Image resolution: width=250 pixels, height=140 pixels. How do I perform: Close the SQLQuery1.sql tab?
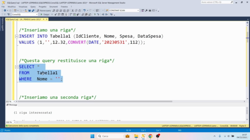(46, 19)
